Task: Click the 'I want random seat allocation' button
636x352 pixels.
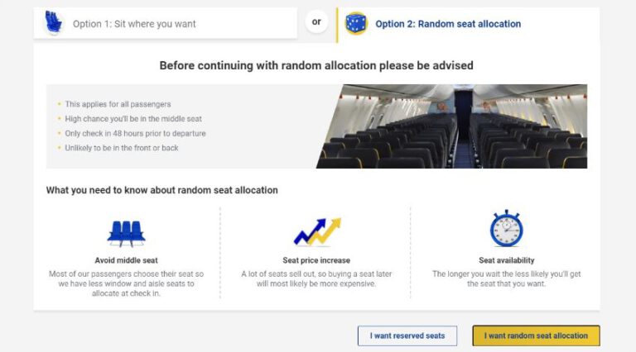Action: click(x=536, y=335)
